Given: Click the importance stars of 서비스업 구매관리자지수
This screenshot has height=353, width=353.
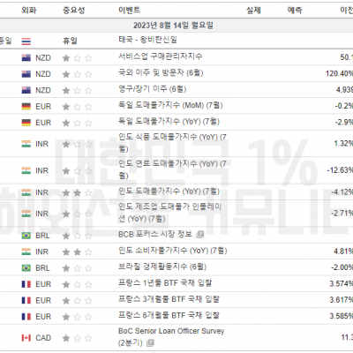Looking at the screenshot, I should point(78,58).
